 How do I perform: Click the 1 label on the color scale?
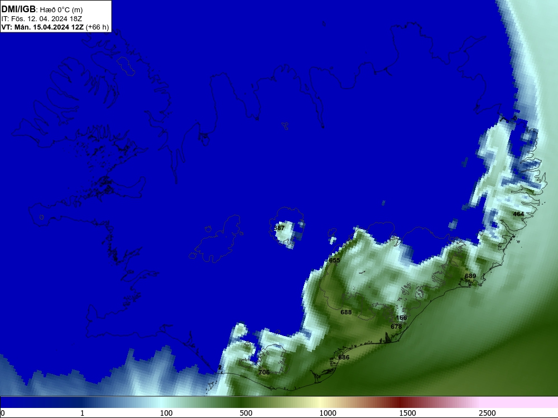point(82,413)
